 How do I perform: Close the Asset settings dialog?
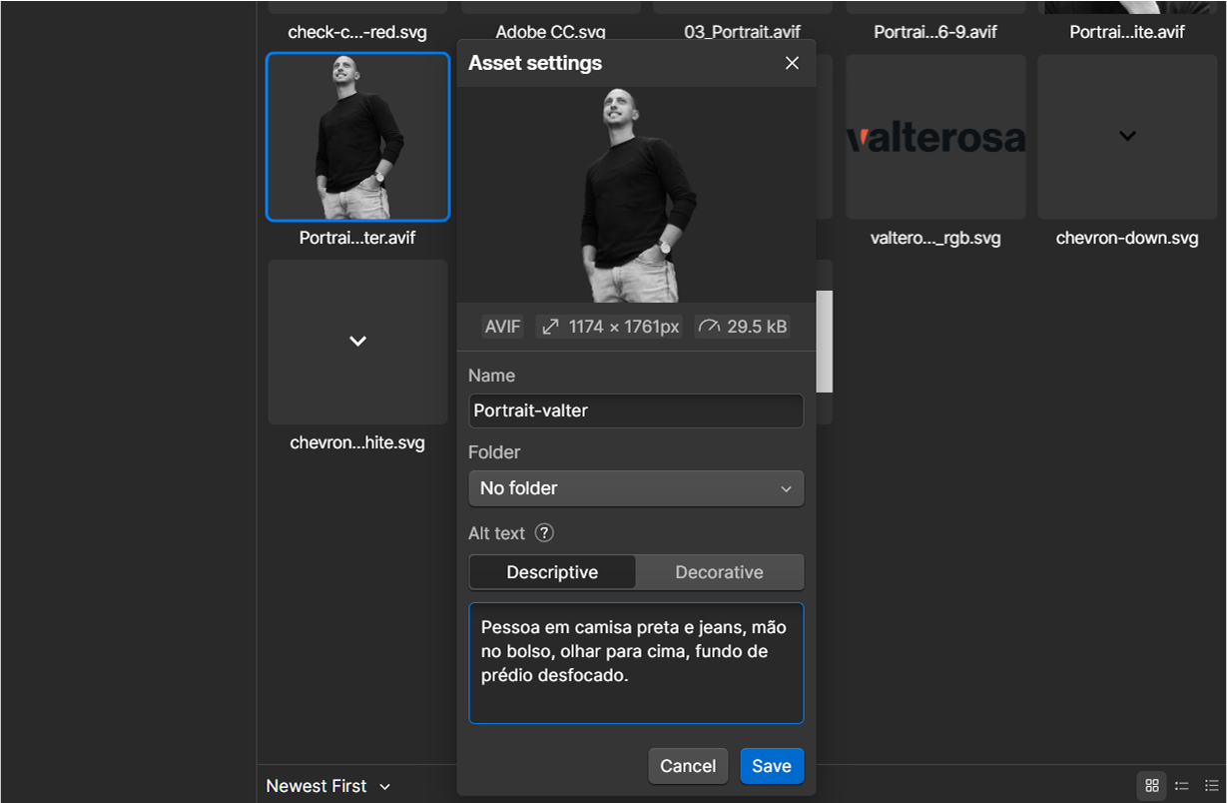792,63
